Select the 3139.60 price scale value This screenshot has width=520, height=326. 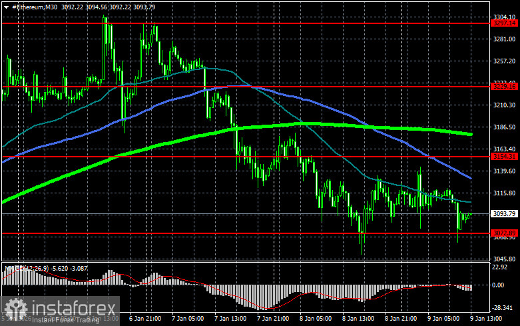pos(504,171)
